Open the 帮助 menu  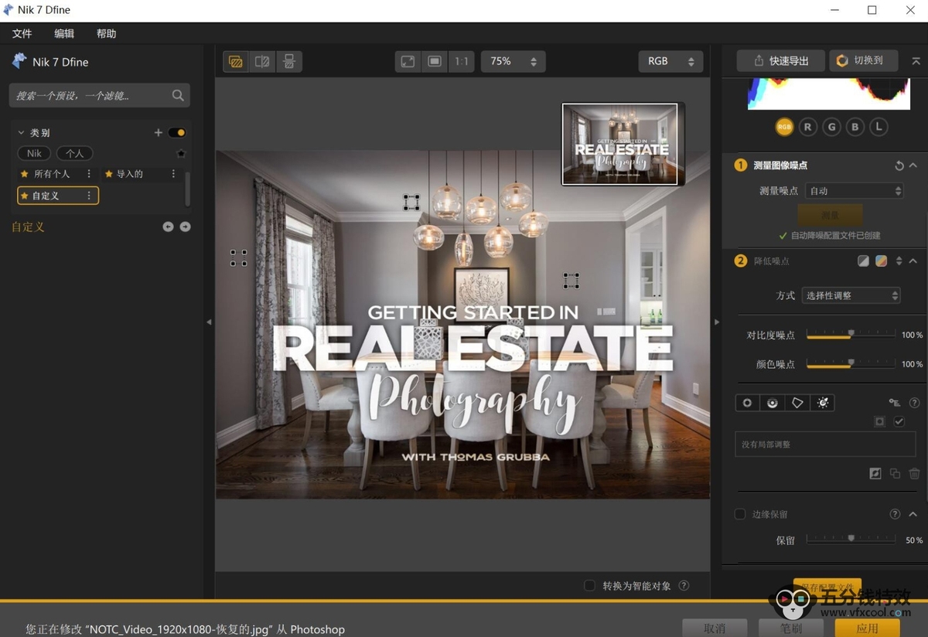pyautogui.click(x=106, y=34)
